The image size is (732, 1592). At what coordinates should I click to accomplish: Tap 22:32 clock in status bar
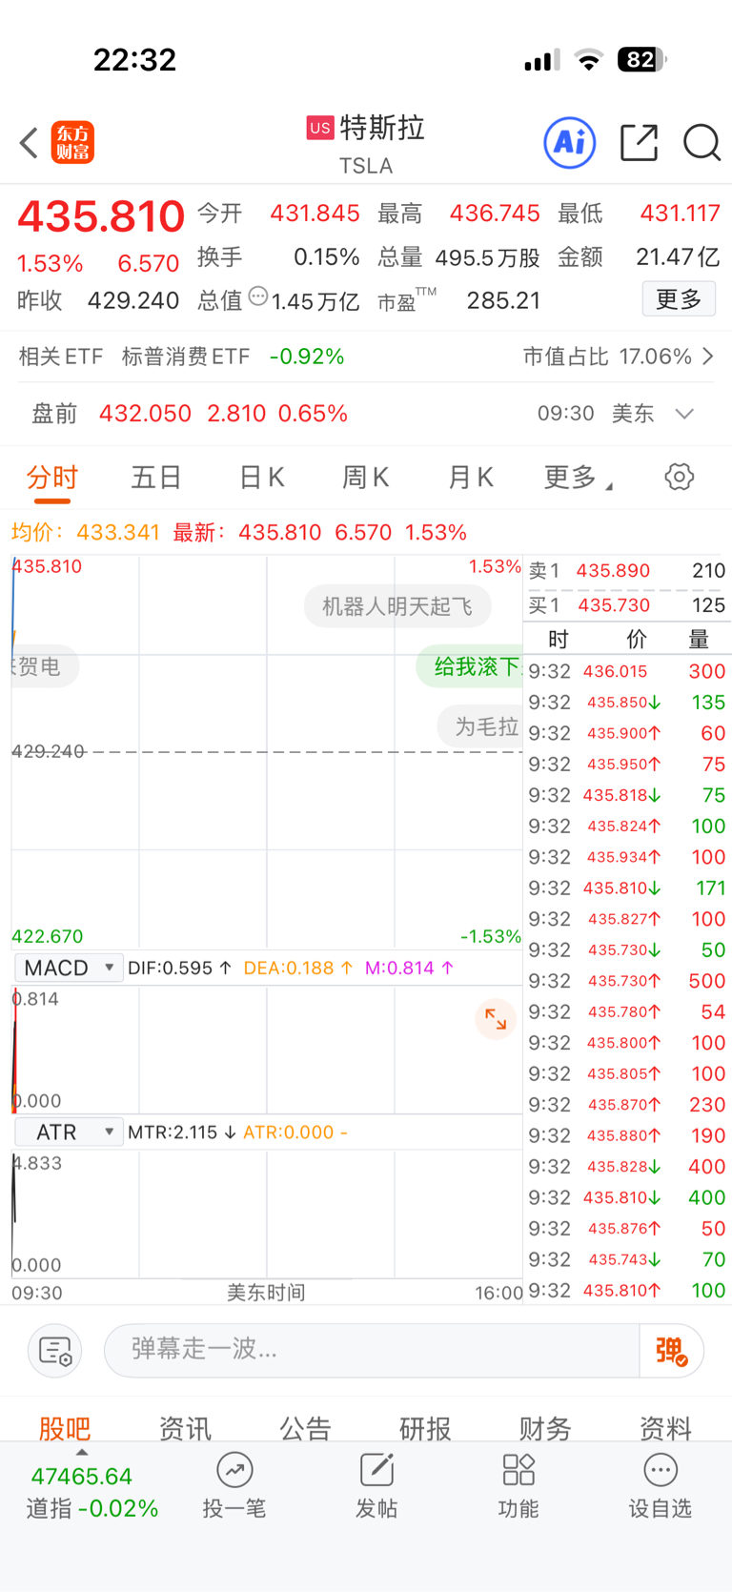pos(134,60)
